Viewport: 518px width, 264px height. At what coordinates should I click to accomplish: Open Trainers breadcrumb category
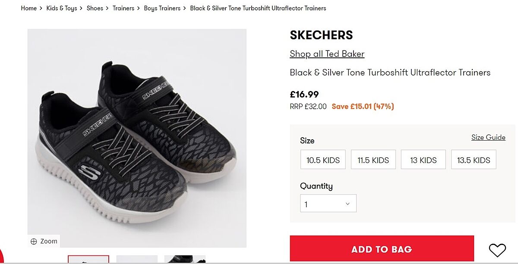(x=123, y=8)
